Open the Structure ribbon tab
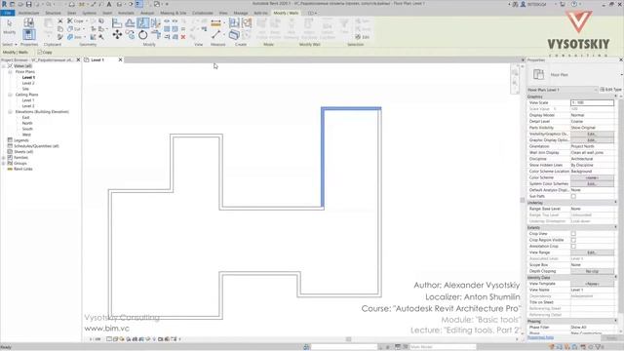This screenshot has height=351, width=624. click(x=53, y=13)
